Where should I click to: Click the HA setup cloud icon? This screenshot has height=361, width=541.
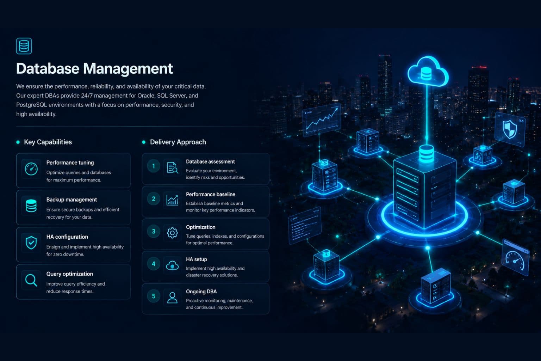click(172, 265)
